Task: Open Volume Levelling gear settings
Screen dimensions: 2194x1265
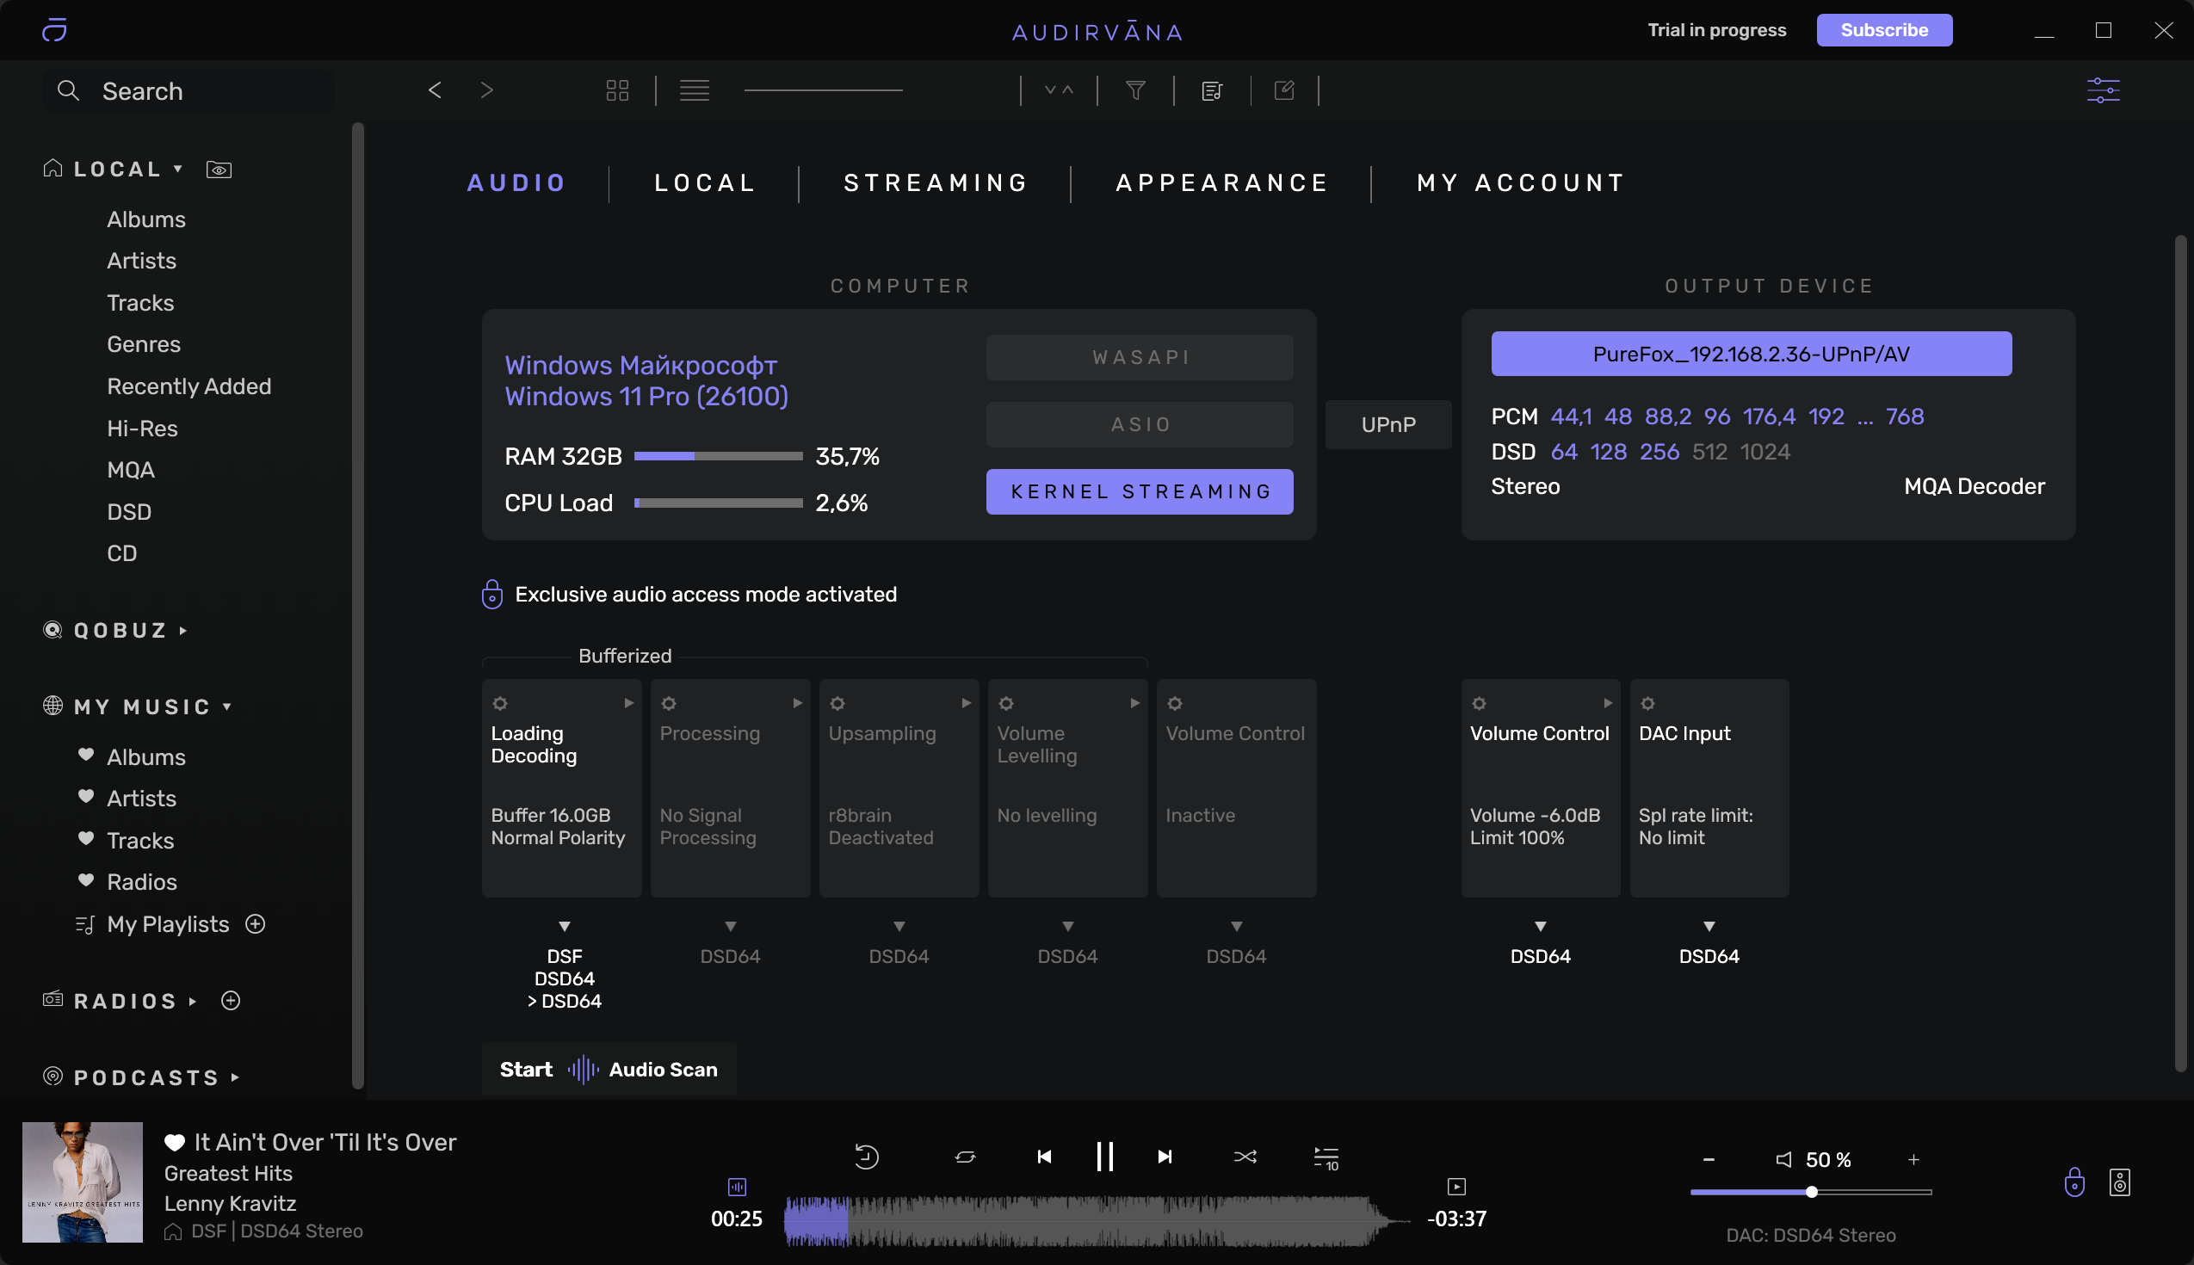Action: coord(1005,703)
